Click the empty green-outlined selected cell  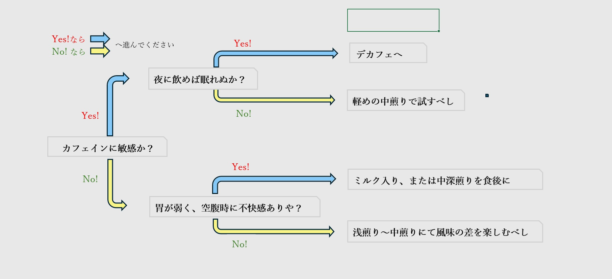click(393, 20)
